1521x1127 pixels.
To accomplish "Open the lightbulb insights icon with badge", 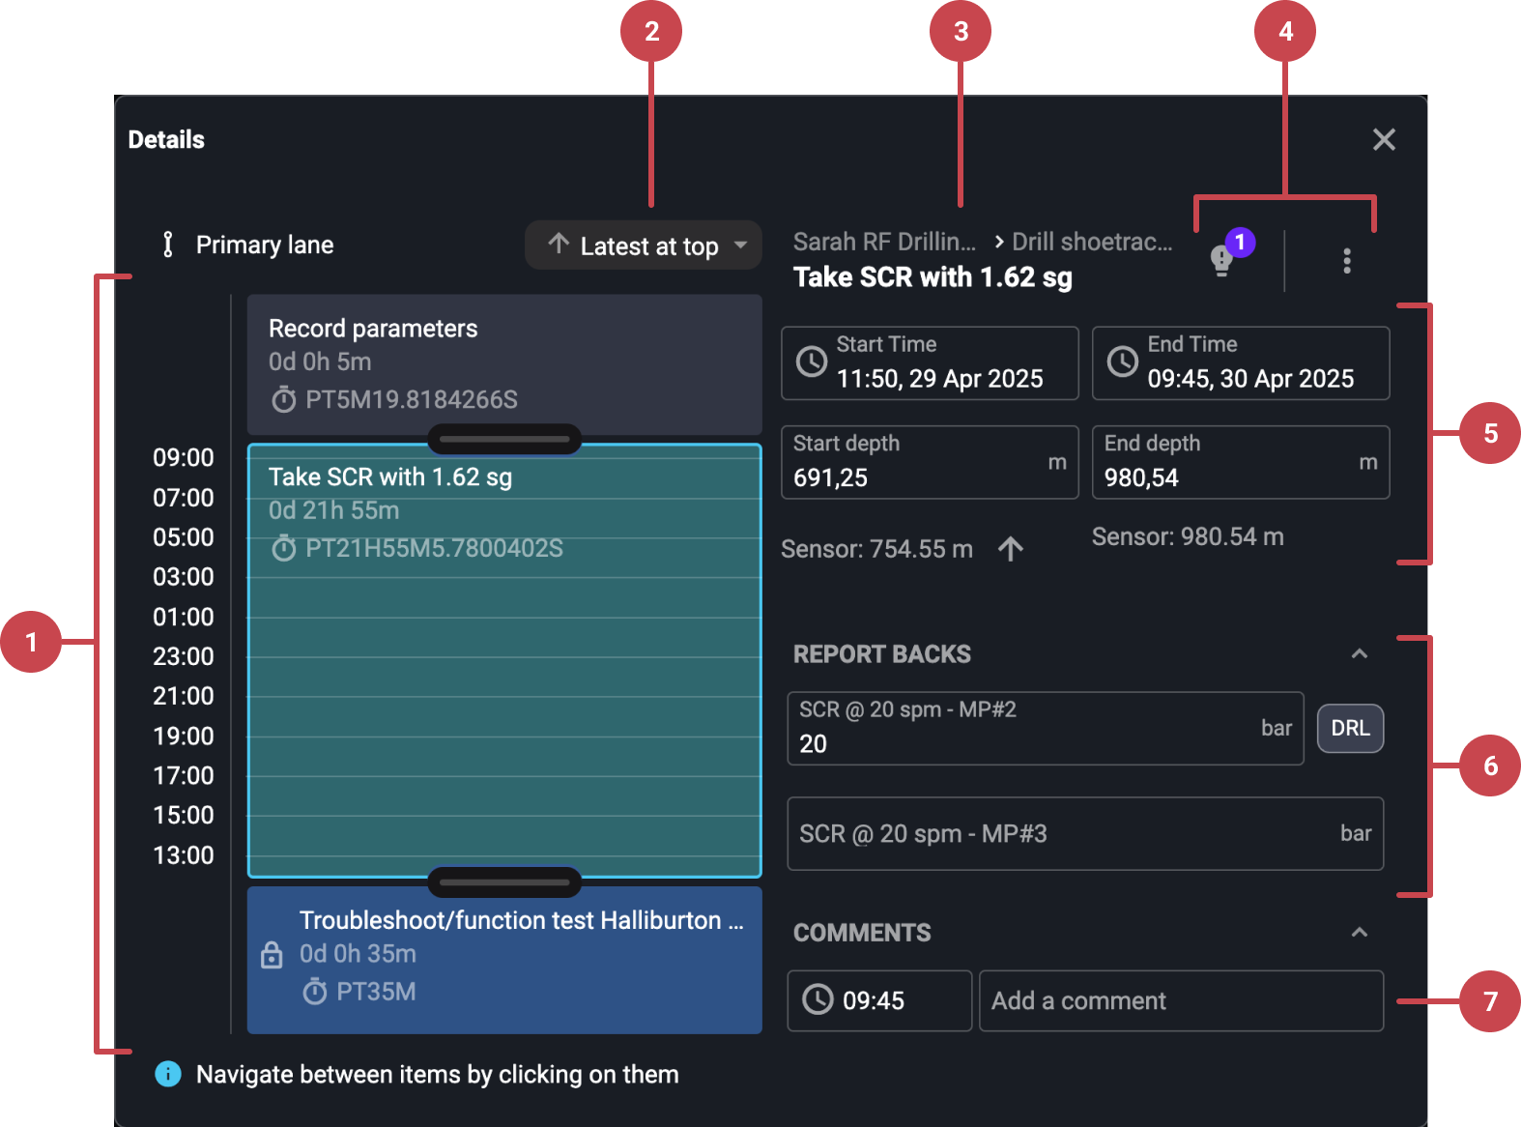I will [x=1222, y=259].
